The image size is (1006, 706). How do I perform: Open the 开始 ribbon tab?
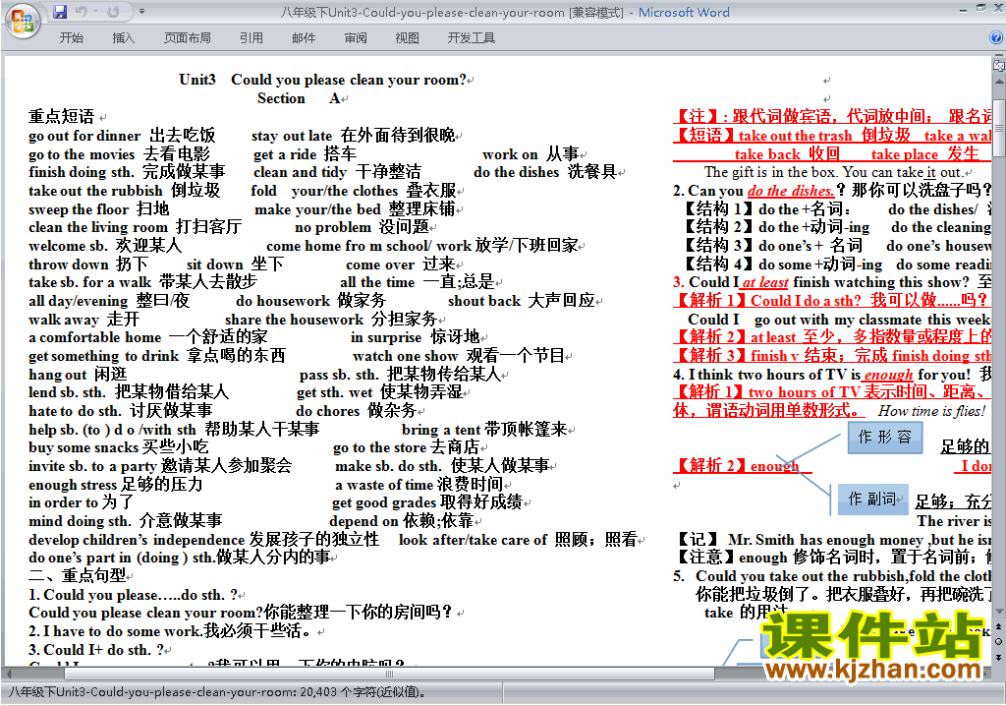coord(71,38)
